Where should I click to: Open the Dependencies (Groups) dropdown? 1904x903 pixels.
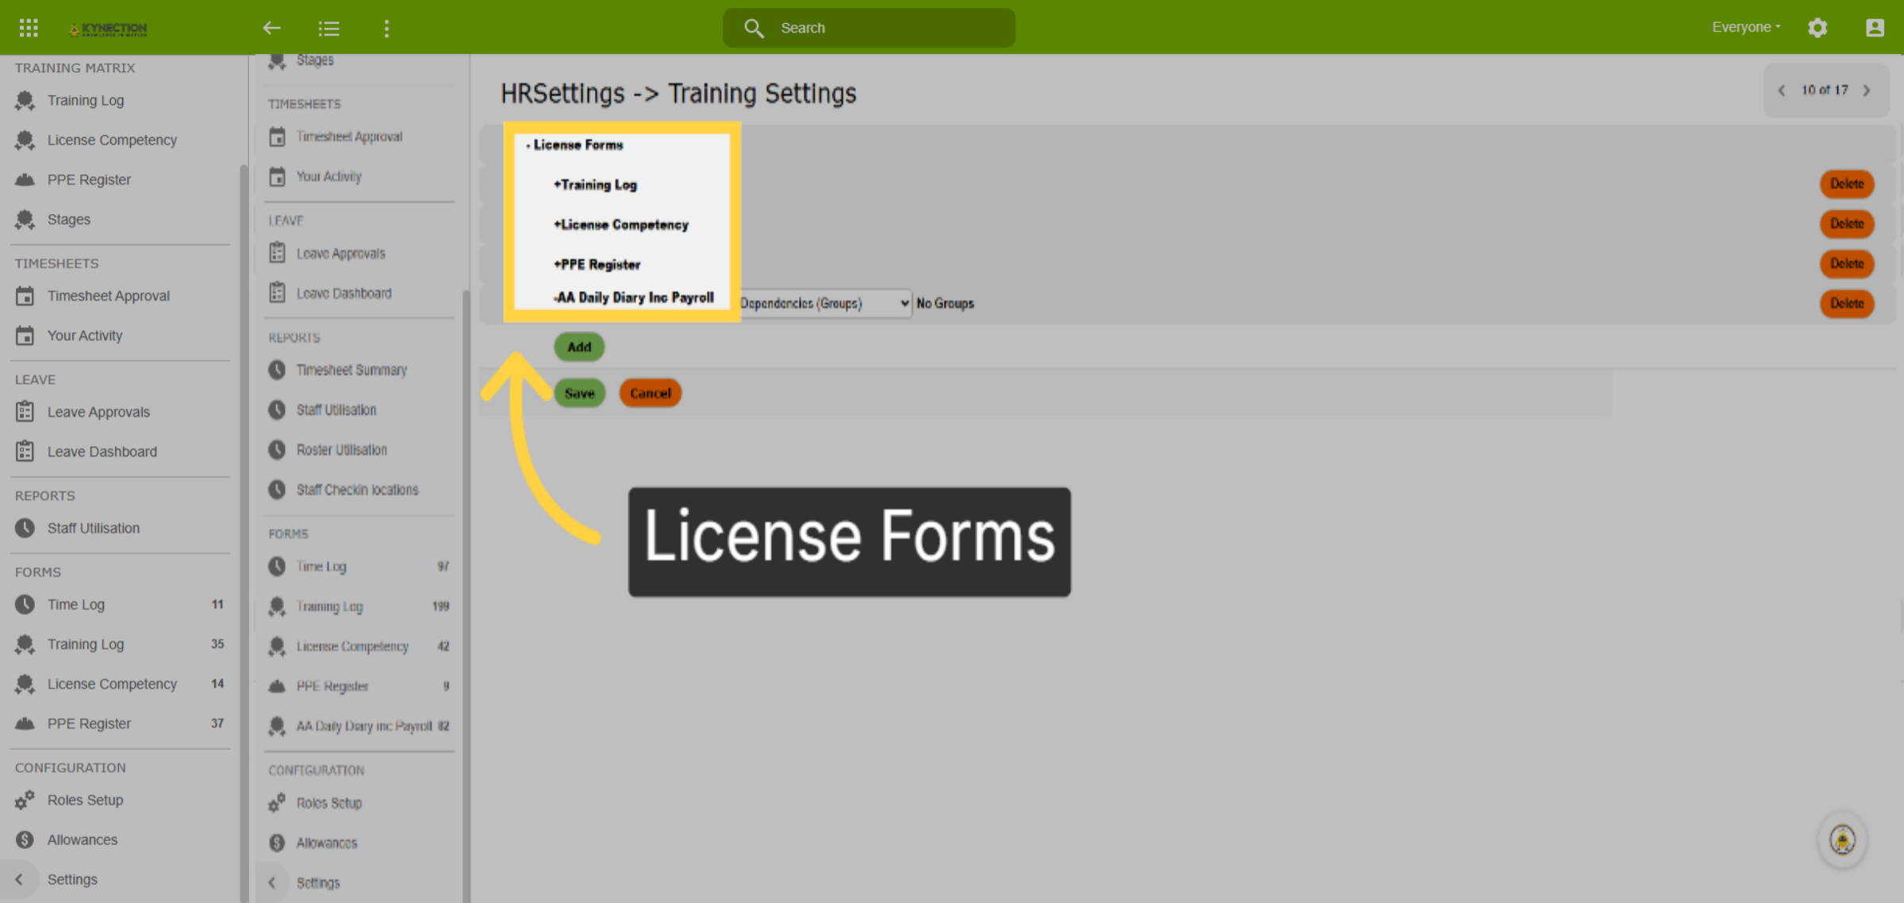825,303
